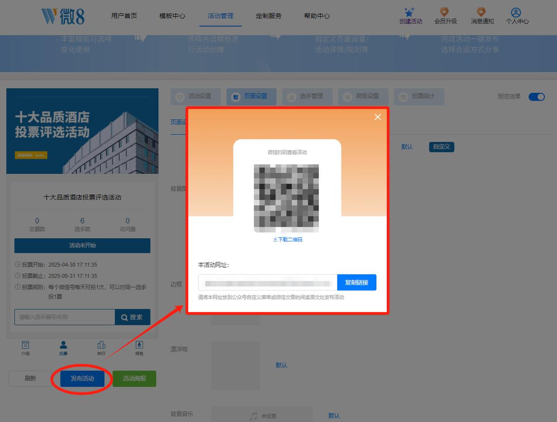Click 下载二维码 link

(x=288, y=240)
